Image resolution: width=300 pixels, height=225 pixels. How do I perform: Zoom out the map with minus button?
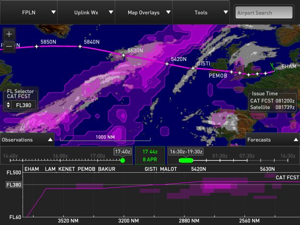click(10, 46)
